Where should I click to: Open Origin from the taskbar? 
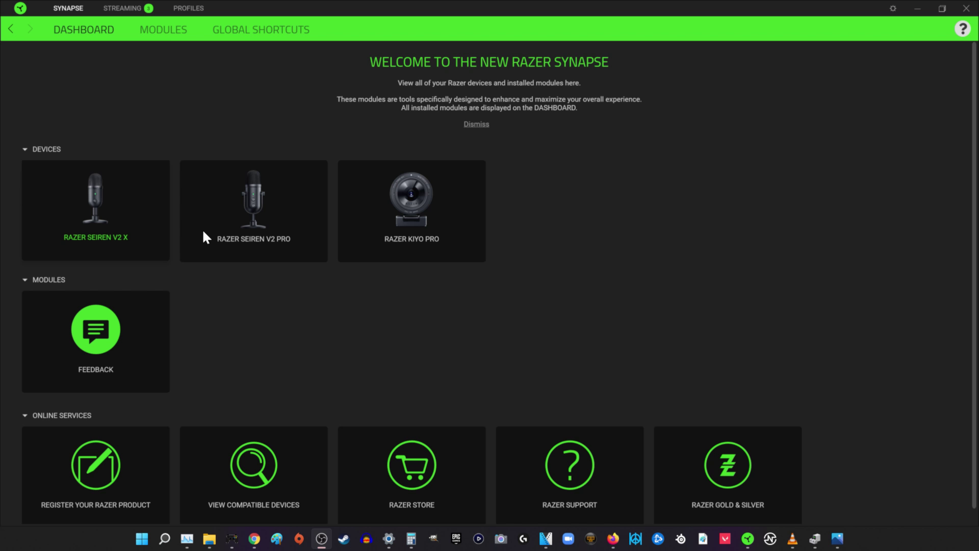(299, 539)
